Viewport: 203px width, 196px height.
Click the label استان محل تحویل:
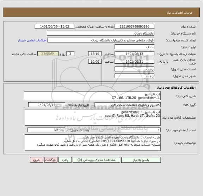point(183,69)
